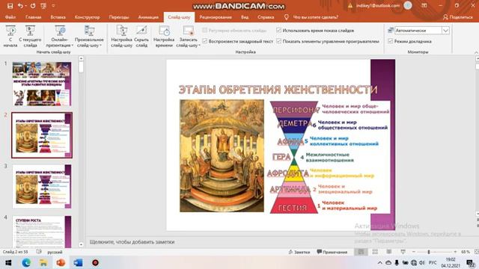479x269 pixels.
Task: Open the 'Примечания' comments button
Action: [x=332, y=252]
